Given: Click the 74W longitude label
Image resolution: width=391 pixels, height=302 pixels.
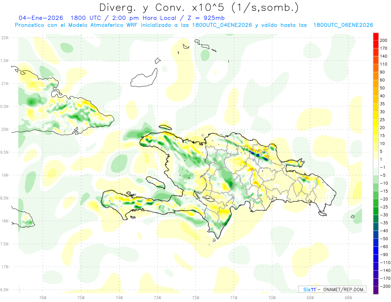Looking at the screenshot, I should (119, 298).
